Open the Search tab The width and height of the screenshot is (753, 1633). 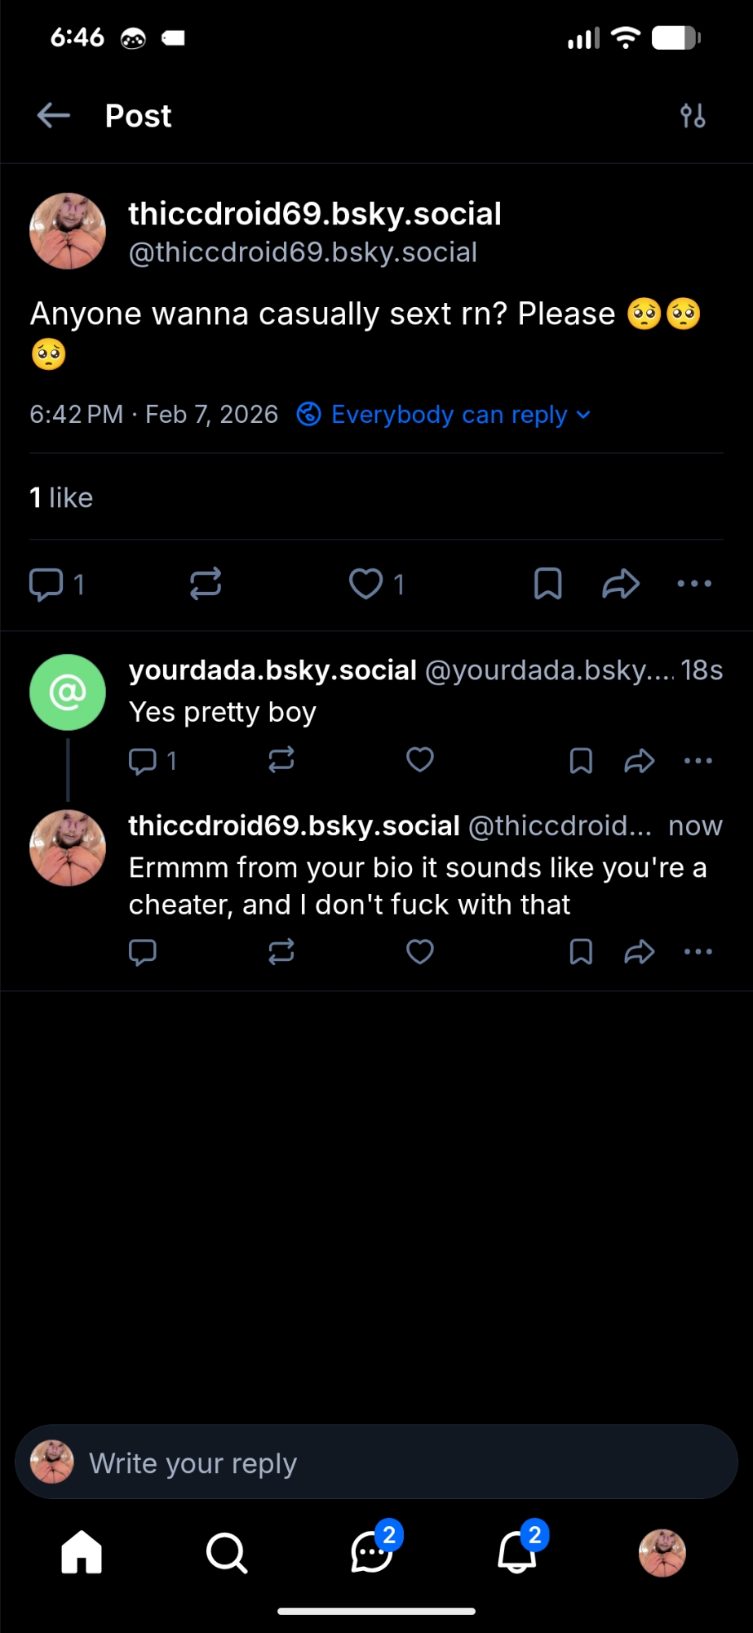227,1551
